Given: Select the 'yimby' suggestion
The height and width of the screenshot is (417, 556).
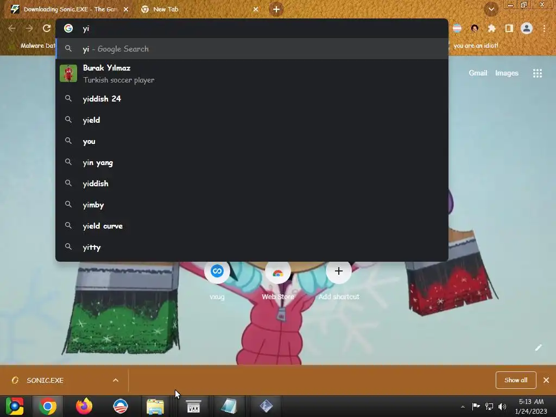Looking at the screenshot, I should click(252, 205).
